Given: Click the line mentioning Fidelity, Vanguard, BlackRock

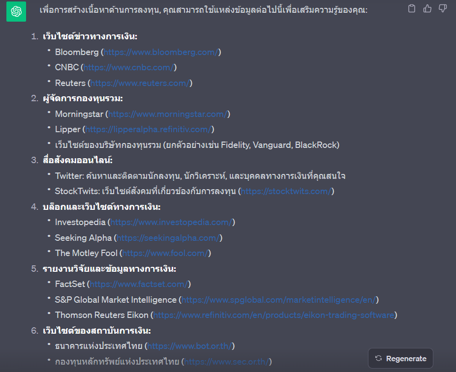Looking at the screenshot, I should tap(197, 145).
